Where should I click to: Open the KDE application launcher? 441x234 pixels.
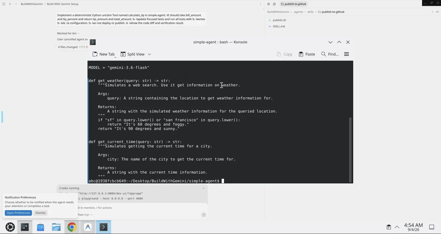point(10,227)
